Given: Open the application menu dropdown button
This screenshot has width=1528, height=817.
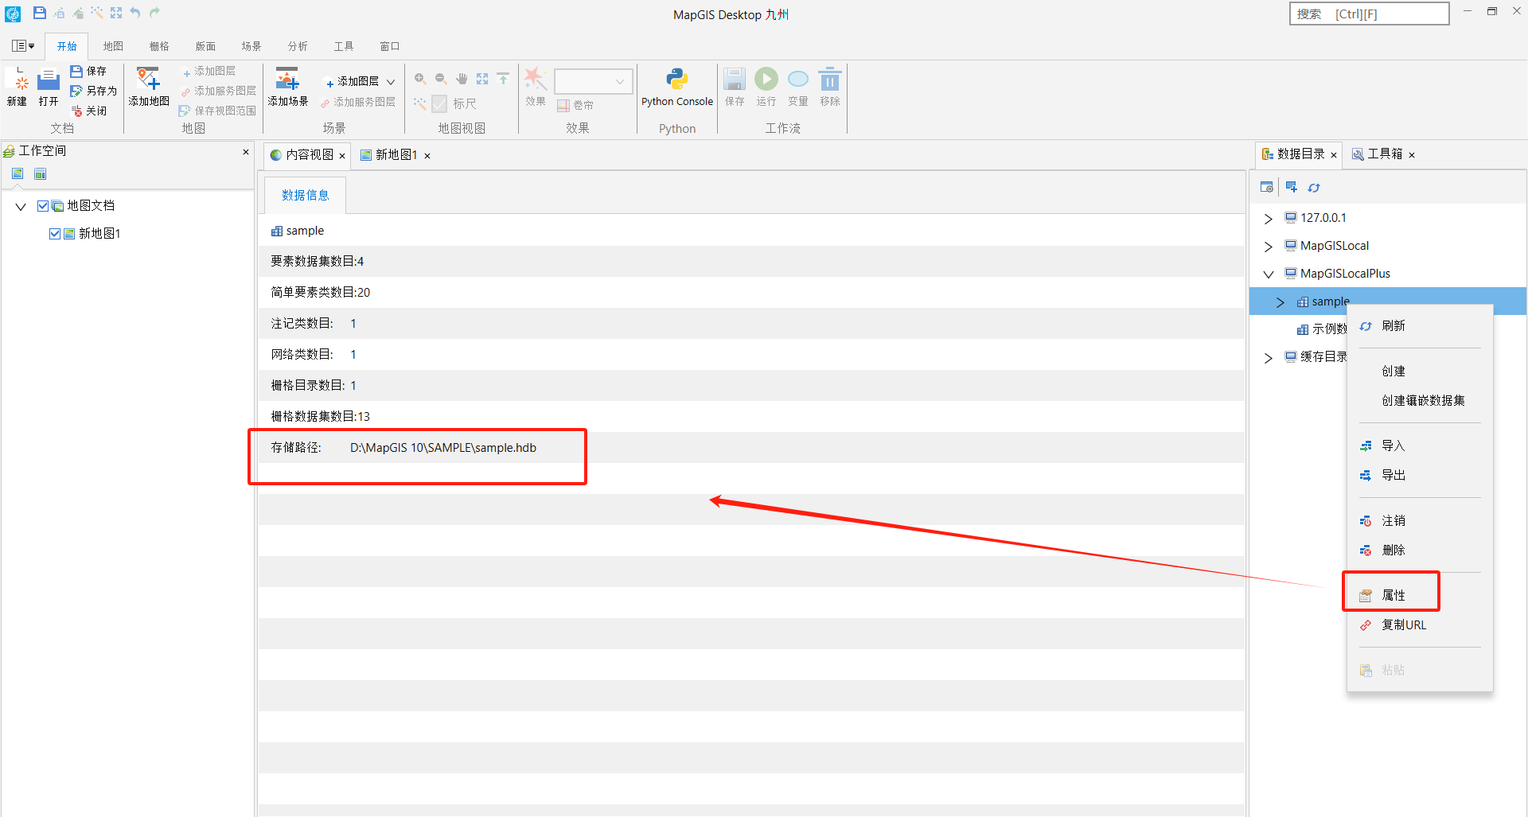Looking at the screenshot, I should [23, 46].
